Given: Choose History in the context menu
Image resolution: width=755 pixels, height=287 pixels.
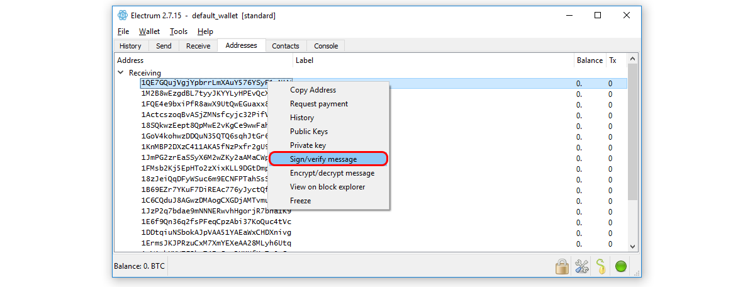Looking at the screenshot, I should [x=329, y=118].
